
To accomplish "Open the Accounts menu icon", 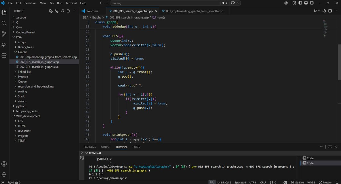I will coord(4,164).
